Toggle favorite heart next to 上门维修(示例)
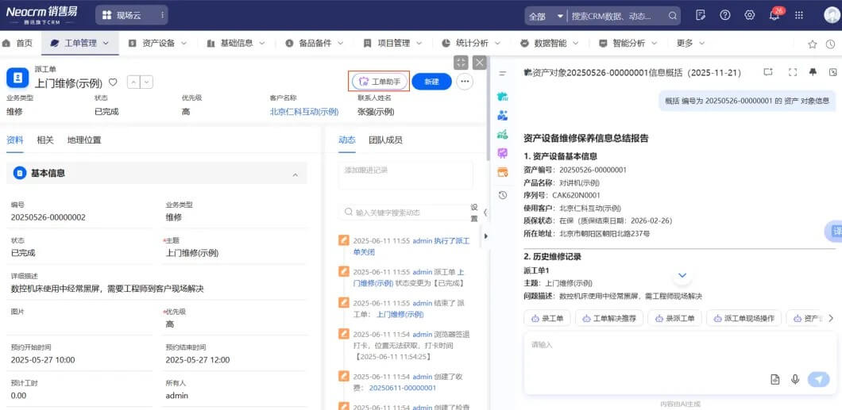This screenshot has height=410, width=842. tap(113, 82)
